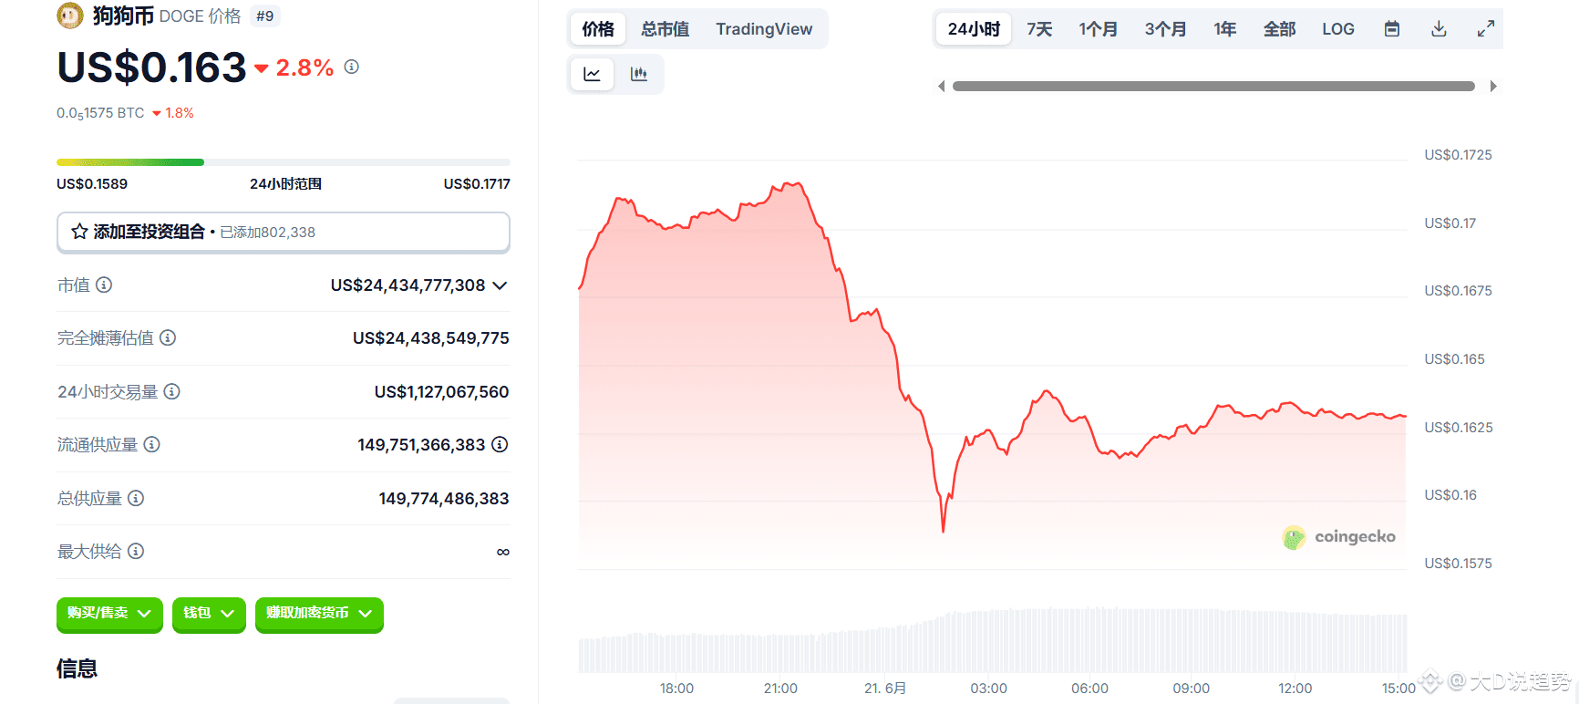Open the calendar date picker icon
1579x704 pixels.
(x=1392, y=29)
